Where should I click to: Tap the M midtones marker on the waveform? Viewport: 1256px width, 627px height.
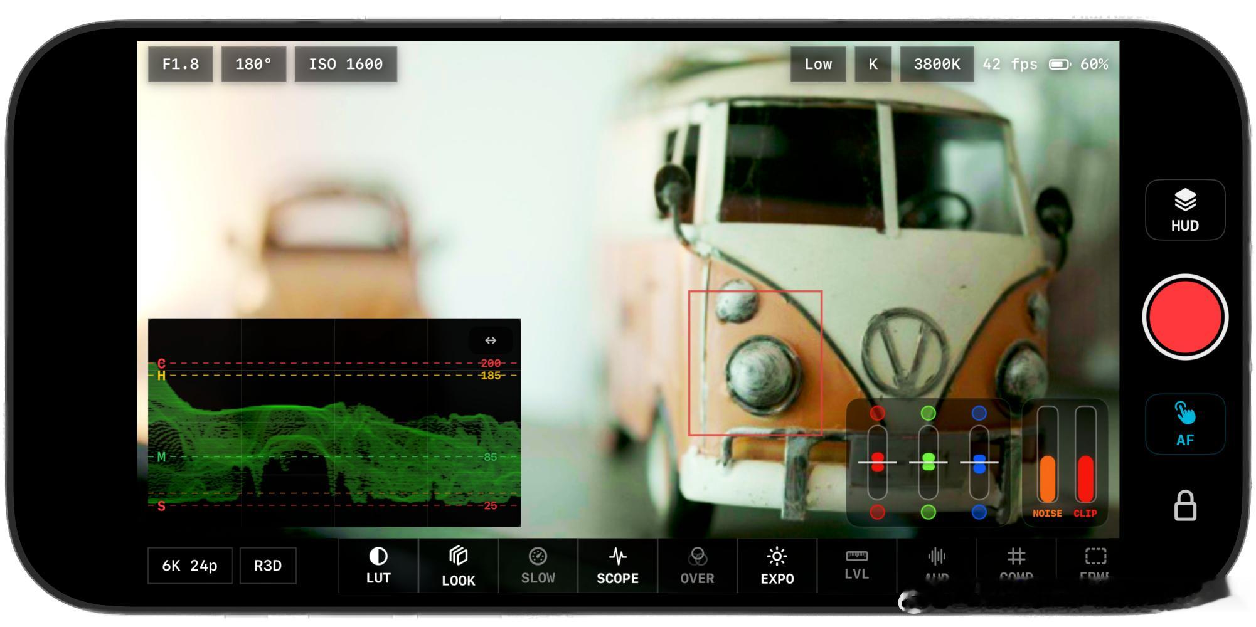(161, 457)
